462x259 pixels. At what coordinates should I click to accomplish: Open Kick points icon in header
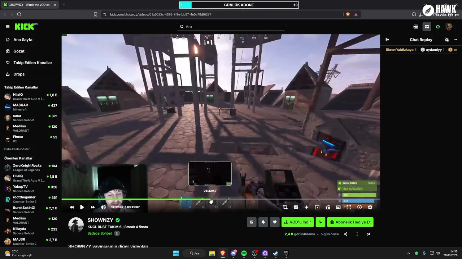438,27
